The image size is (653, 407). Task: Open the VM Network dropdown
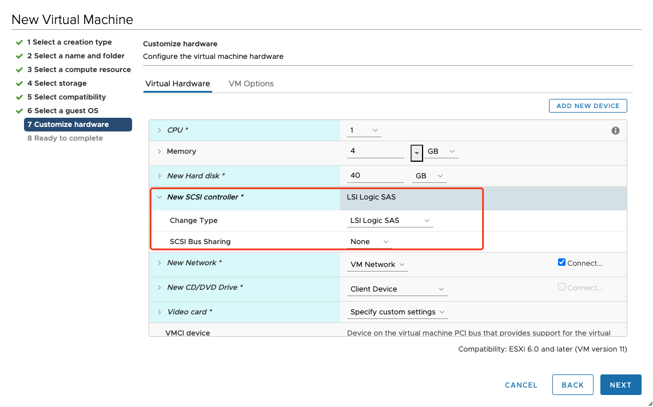coord(377,265)
